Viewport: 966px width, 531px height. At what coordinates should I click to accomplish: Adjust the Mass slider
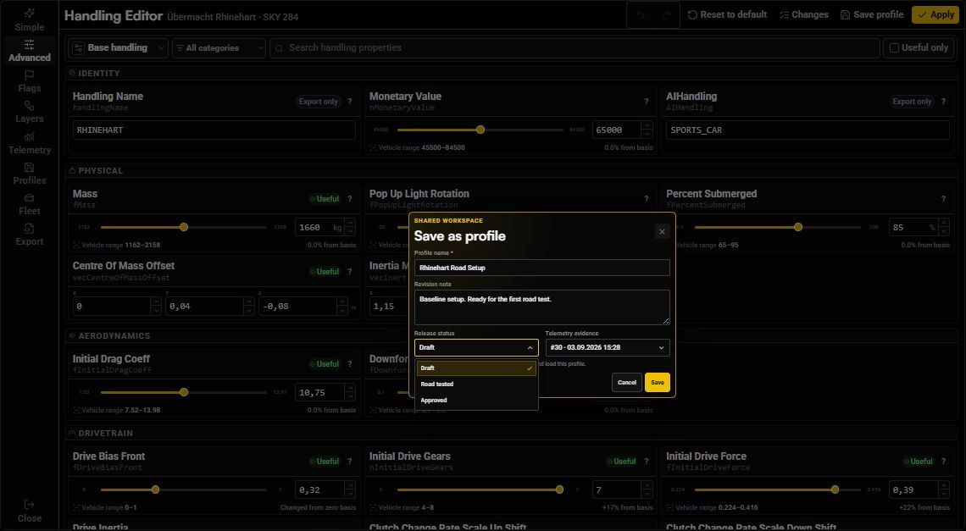184,227
